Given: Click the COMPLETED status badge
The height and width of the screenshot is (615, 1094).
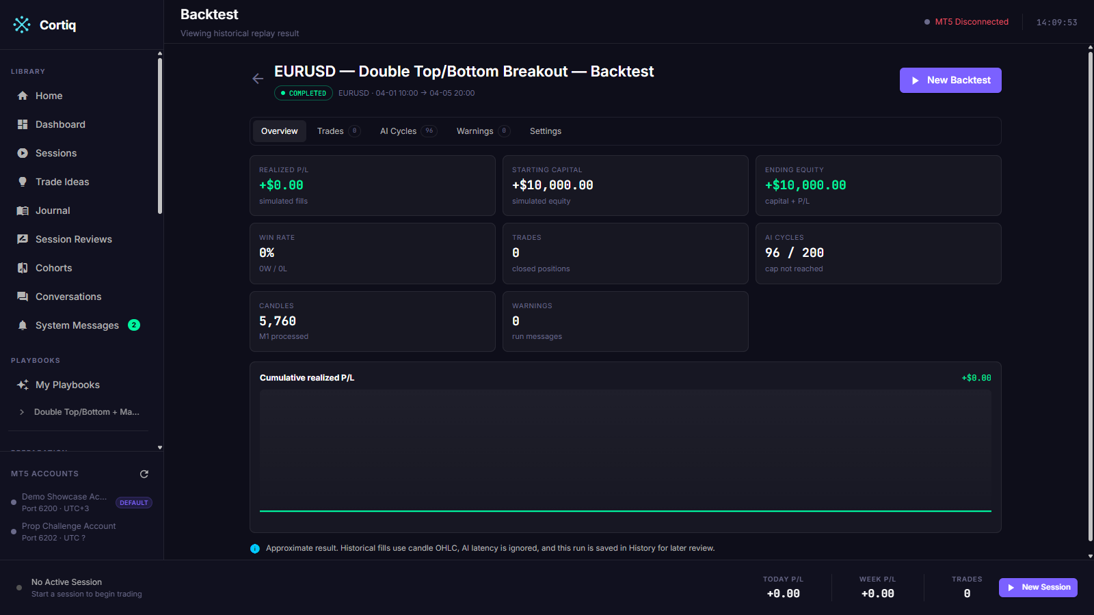Looking at the screenshot, I should (x=304, y=93).
